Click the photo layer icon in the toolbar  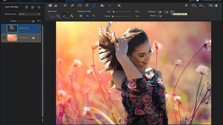pos(55,6)
